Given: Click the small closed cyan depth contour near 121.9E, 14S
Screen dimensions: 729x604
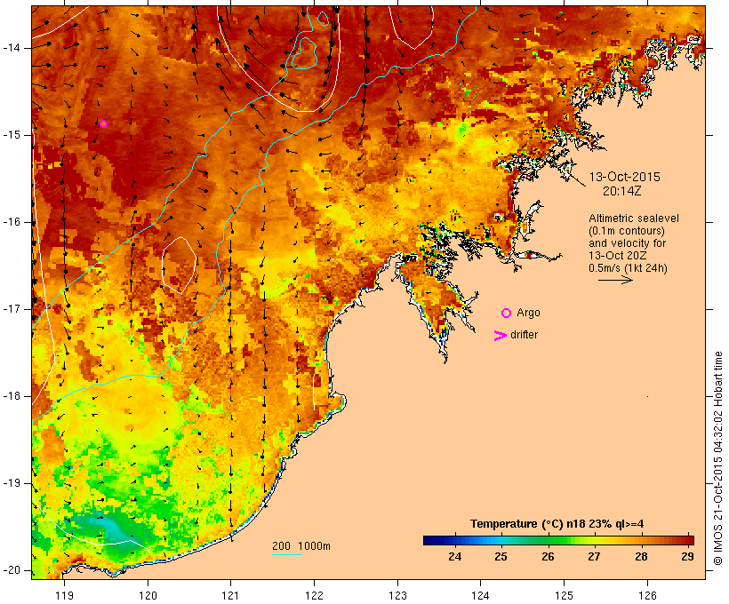Looking at the screenshot, I should (x=303, y=53).
